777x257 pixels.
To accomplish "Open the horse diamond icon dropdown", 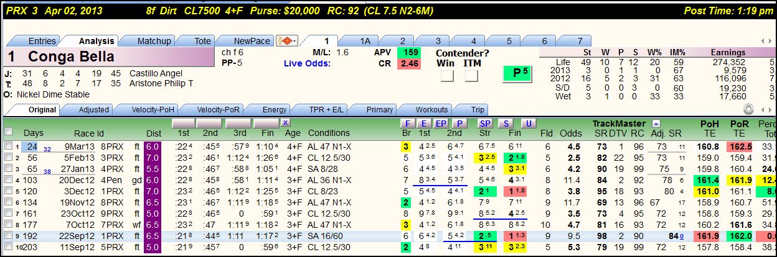I will coord(286,41).
